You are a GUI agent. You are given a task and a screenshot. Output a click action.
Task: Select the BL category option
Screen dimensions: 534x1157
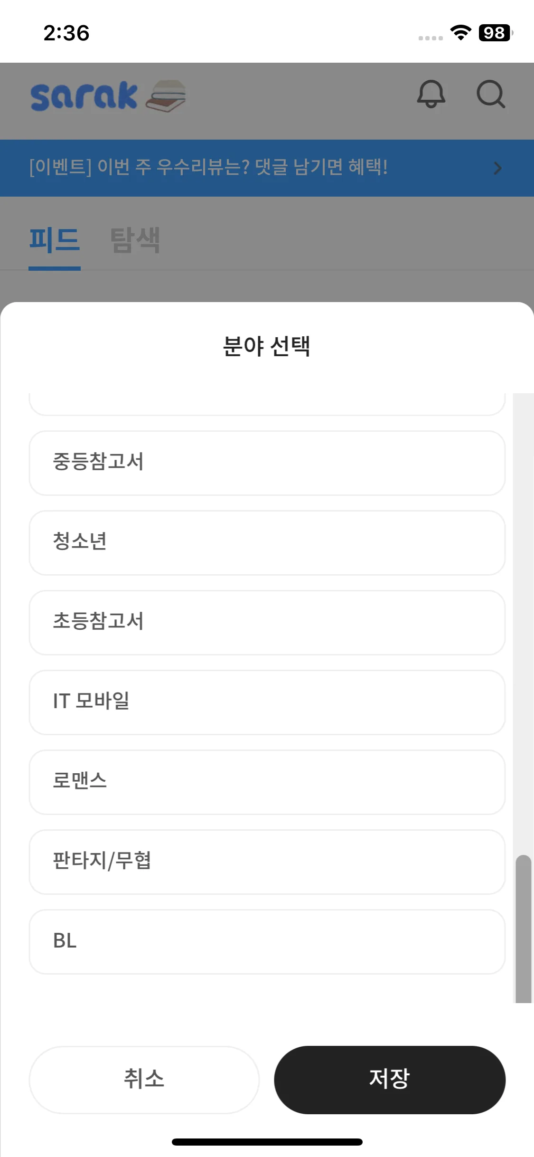pos(267,941)
